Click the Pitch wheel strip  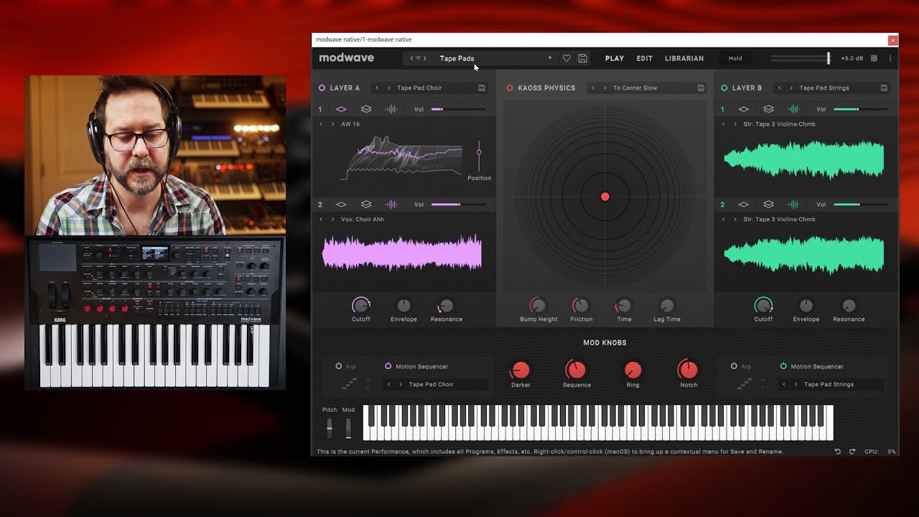pos(330,428)
